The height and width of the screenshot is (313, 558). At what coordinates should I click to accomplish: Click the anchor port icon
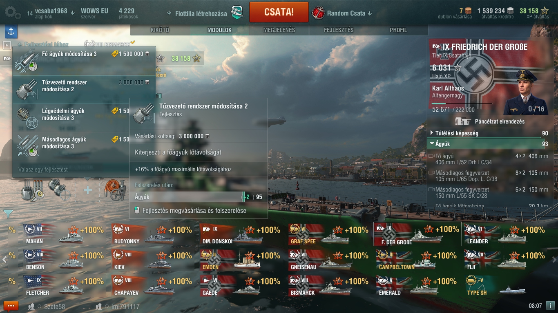click(11, 31)
